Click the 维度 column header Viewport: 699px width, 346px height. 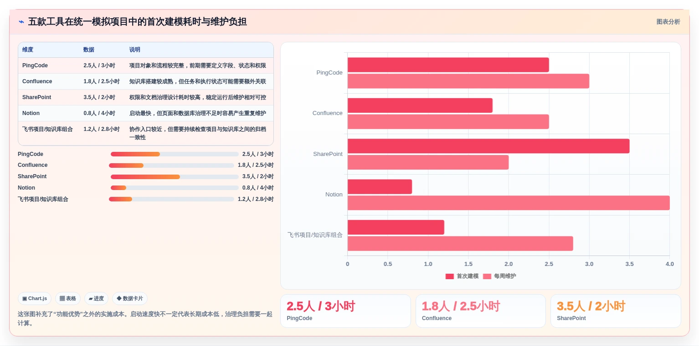(28, 50)
